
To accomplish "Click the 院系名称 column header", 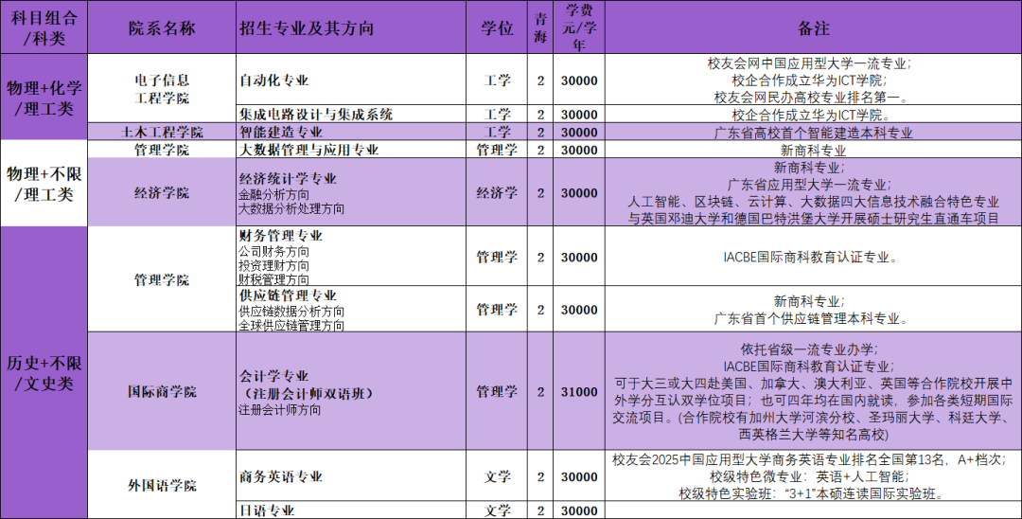I will 162,27.
